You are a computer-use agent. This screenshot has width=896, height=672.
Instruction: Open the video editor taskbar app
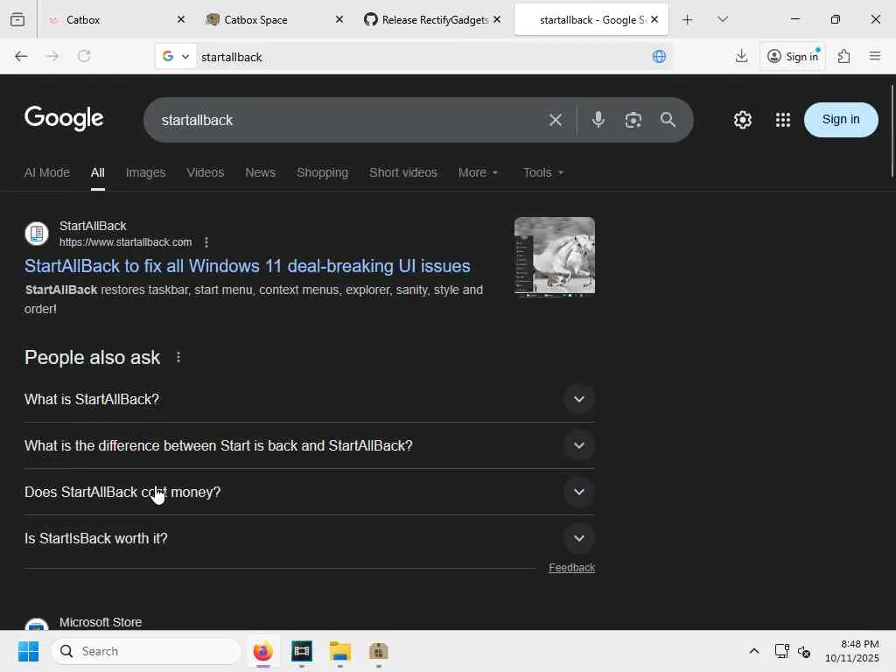(x=302, y=651)
